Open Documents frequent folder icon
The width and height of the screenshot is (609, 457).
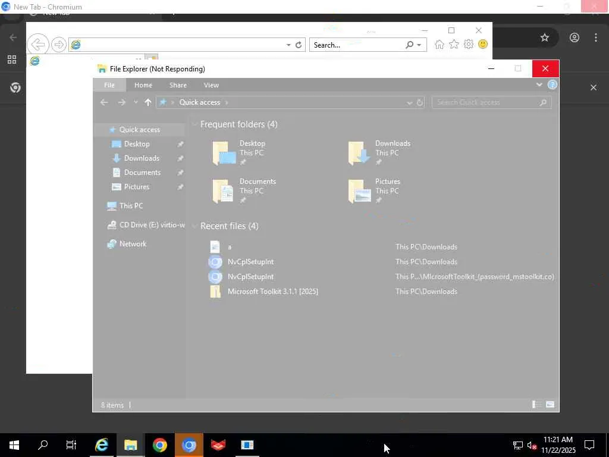point(224,191)
